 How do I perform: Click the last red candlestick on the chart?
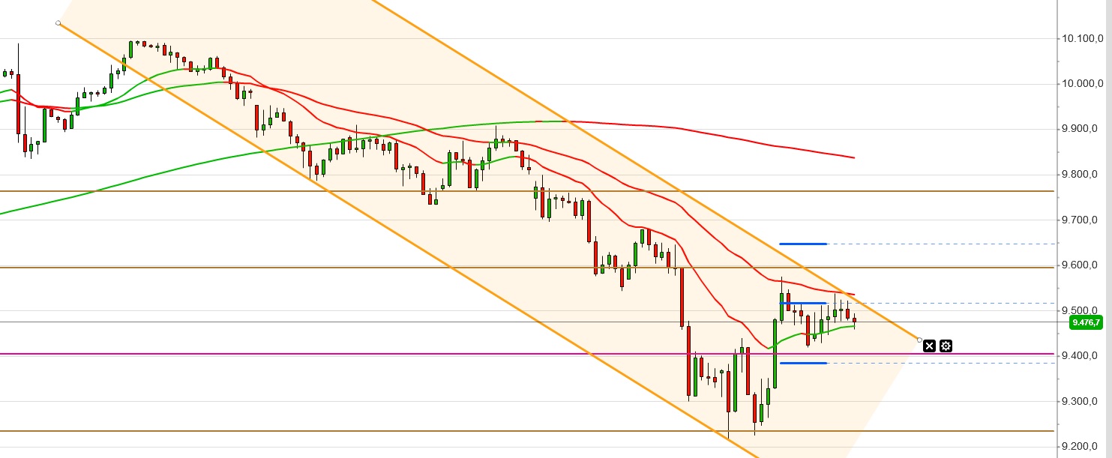click(854, 321)
